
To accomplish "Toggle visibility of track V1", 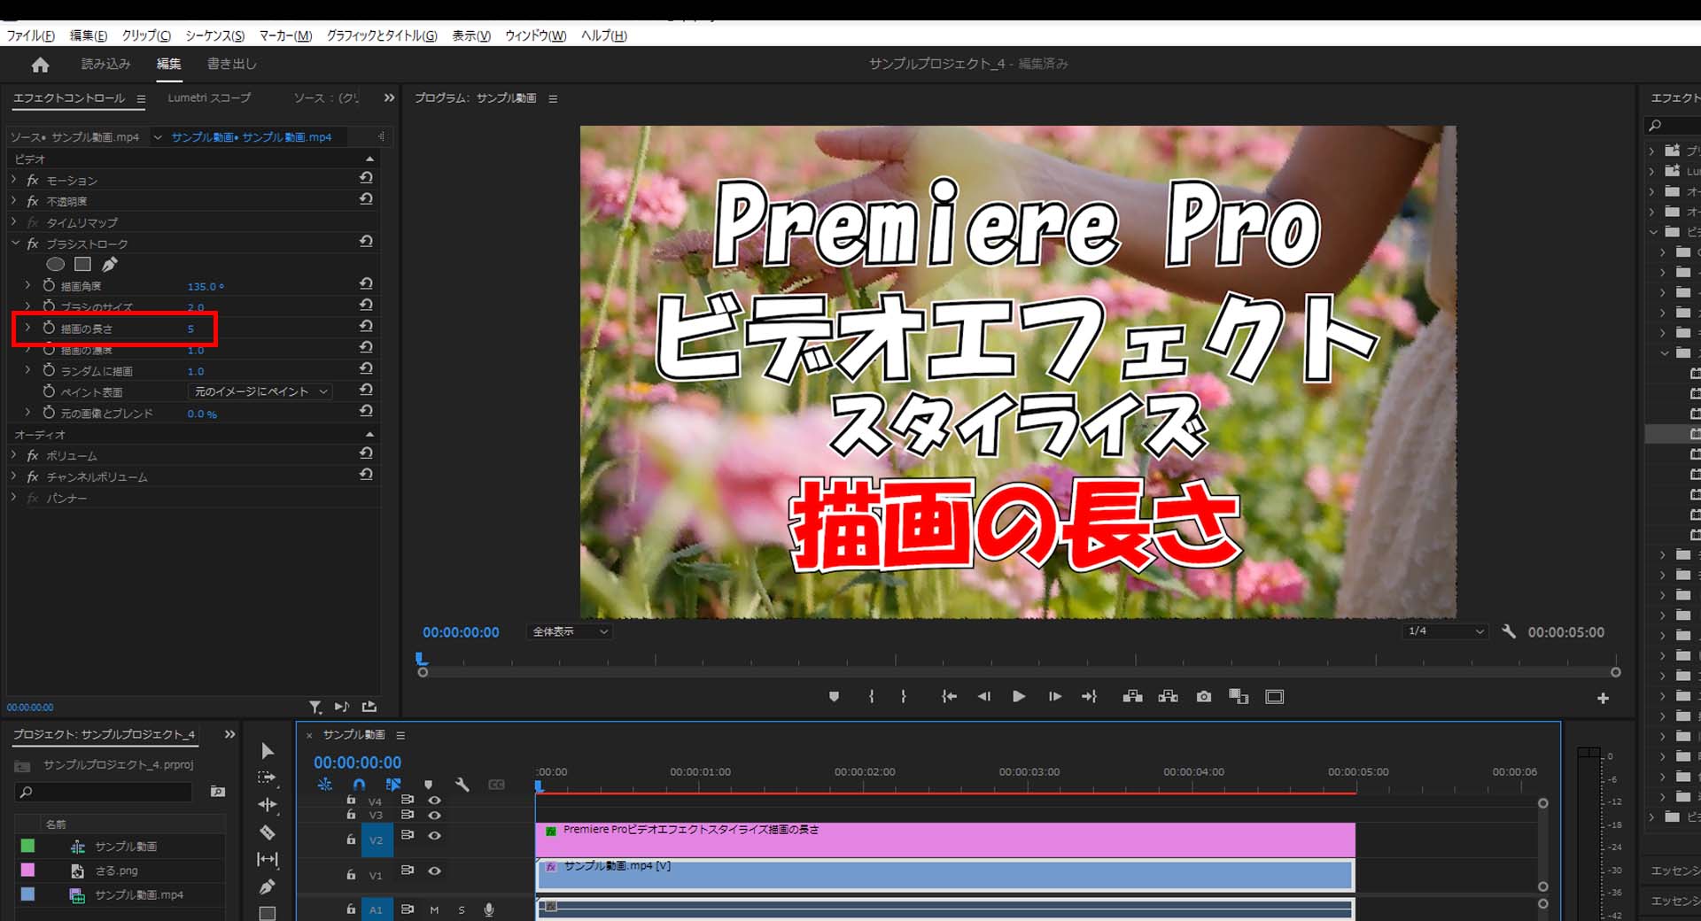I will 434,871.
